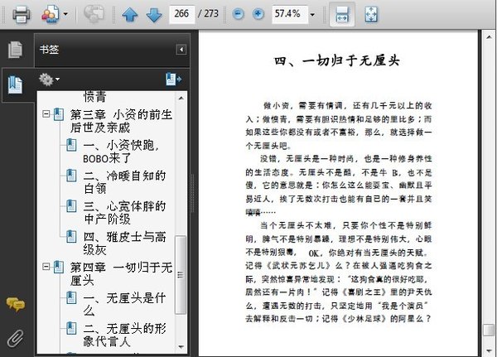Go to next page with down arrow
Viewport: 497px width, 357px height.
[154, 14]
